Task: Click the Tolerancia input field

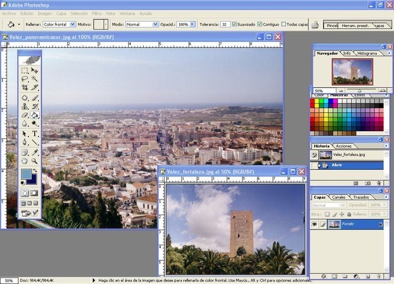Action: pyautogui.click(x=225, y=24)
